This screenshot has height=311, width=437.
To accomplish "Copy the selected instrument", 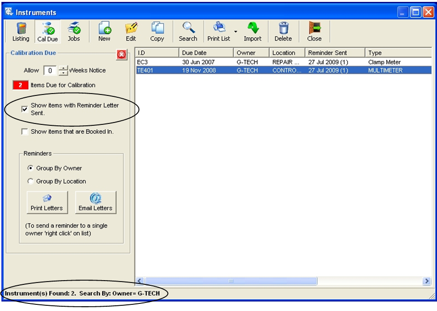I will pyautogui.click(x=157, y=32).
